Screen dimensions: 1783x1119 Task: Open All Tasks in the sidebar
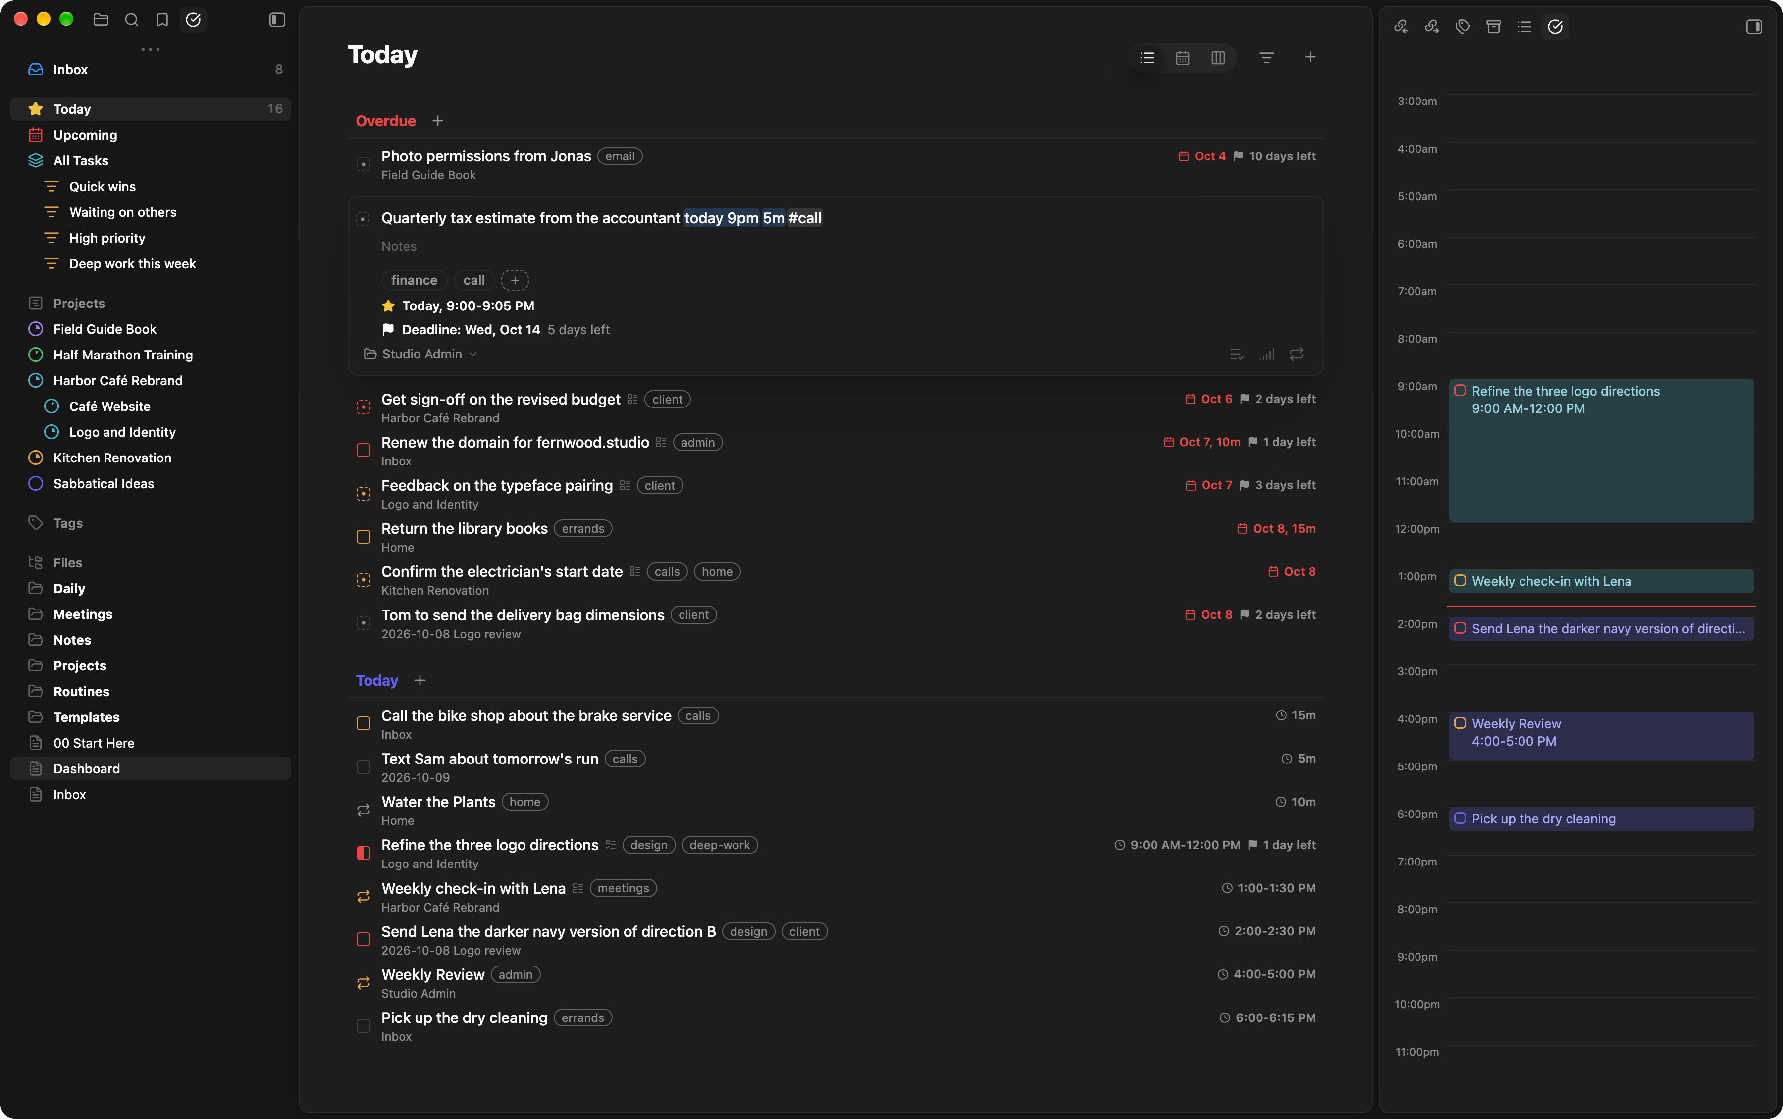tap(150, 160)
